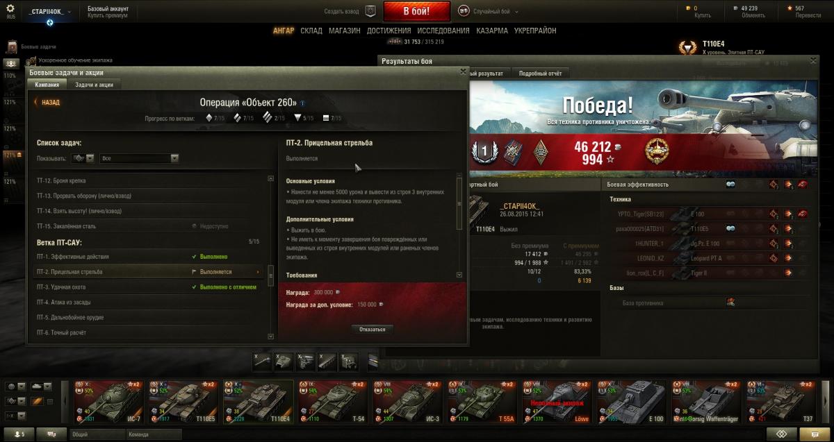This screenshot has width=834, height=442.
Task: Click the Боевые задачи icon in the hangar
Action: click(12, 47)
